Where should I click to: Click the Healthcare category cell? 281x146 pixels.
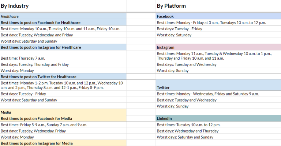click(x=10, y=16)
